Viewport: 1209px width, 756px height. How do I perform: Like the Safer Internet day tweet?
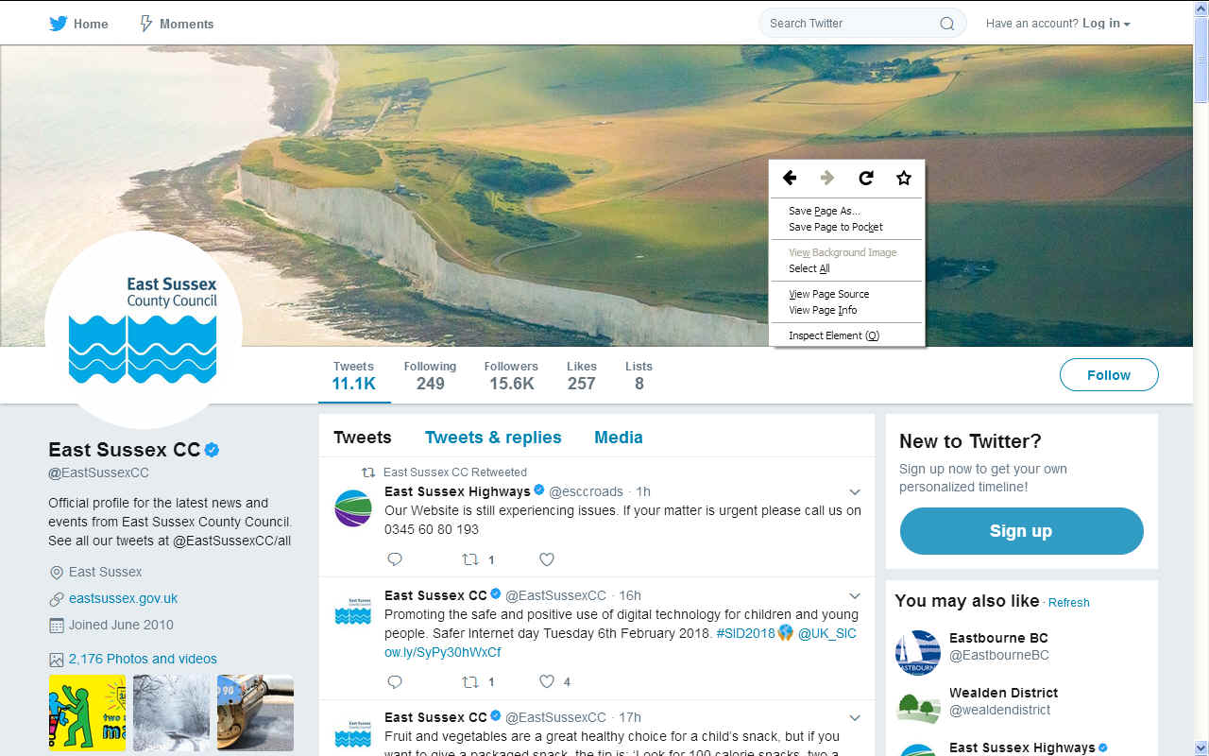pos(546,681)
